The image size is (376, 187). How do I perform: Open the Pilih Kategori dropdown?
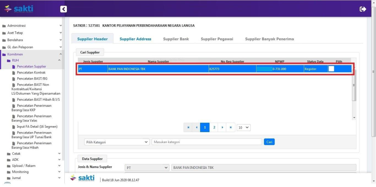pos(117,142)
